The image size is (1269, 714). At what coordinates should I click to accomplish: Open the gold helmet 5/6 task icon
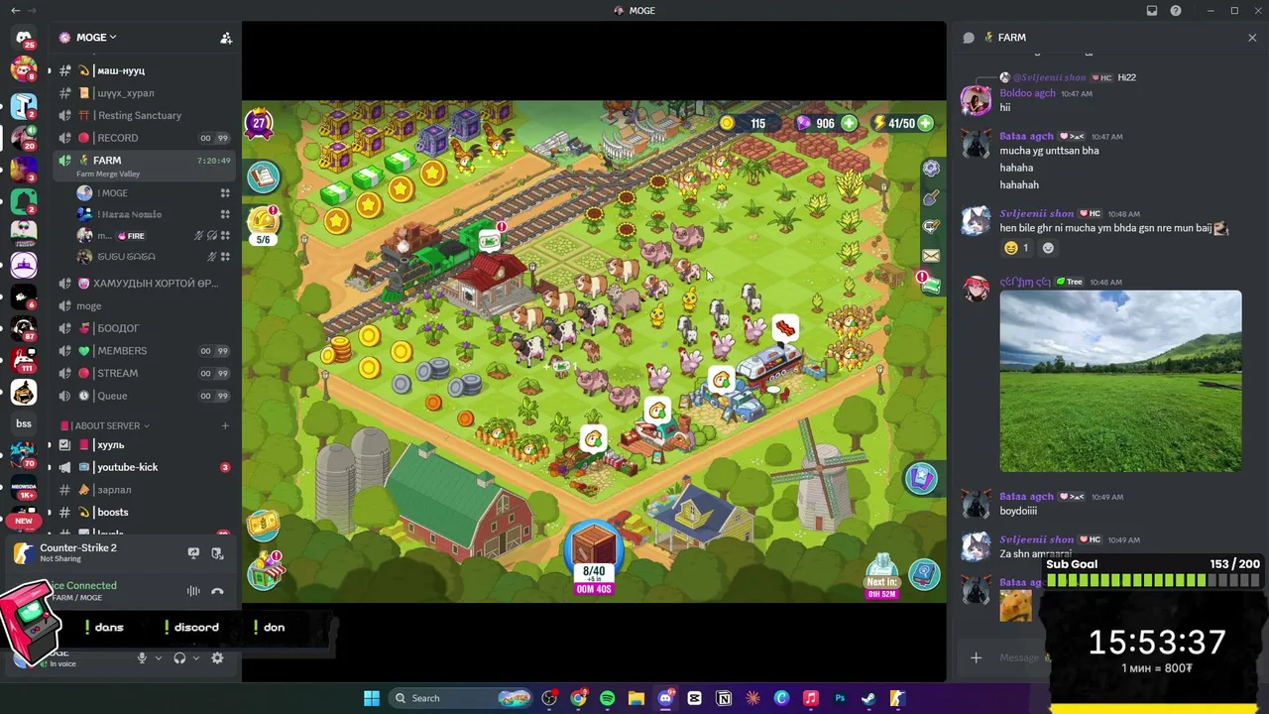[x=264, y=223]
